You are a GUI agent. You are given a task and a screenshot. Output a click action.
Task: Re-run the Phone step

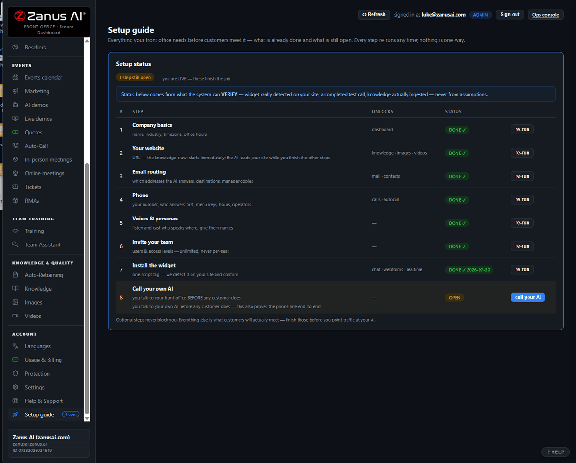(522, 199)
